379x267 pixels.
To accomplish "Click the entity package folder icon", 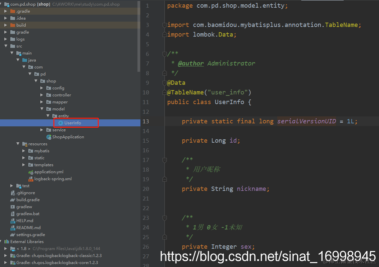I will pyautogui.click(x=55, y=116).
